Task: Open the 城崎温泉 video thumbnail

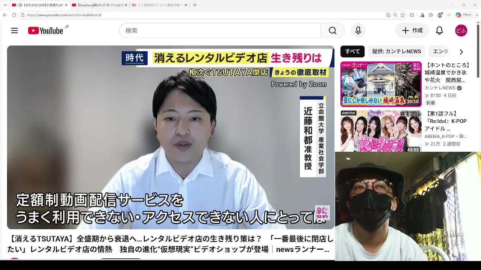Action: tap(381, 84)
